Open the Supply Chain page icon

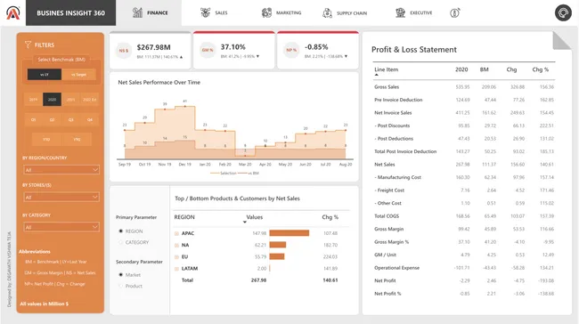(327, 13)
